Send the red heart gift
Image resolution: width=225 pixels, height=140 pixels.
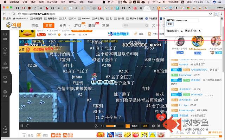tap(136, 135)
